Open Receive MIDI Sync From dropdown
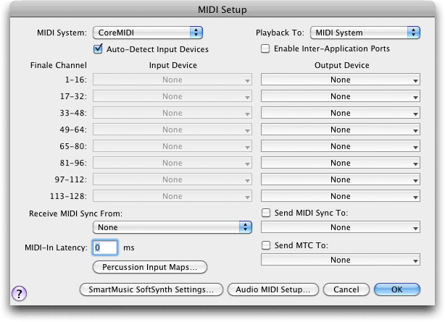This screenshot has width=445, height=322. point(172,227)
